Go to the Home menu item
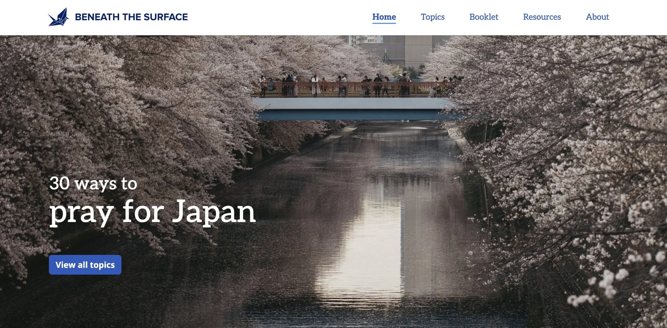Image resolution: width=667 pixels, height=328 pixels. tap(384, 17)
